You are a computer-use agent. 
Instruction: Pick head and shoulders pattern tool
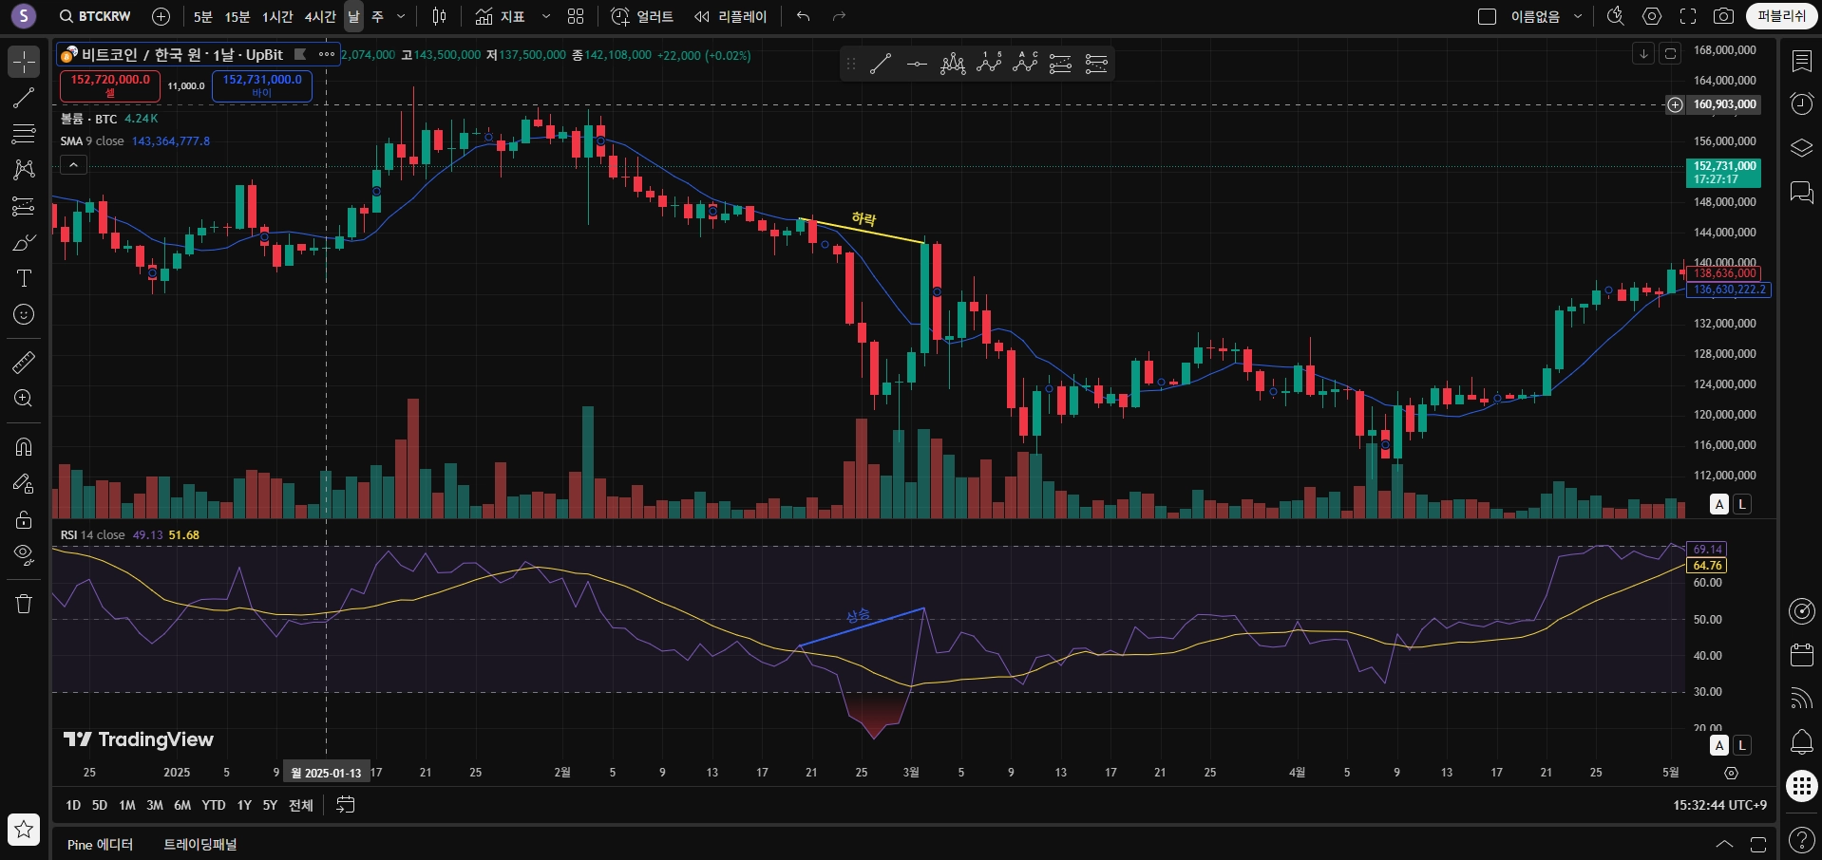click(953, 64)
